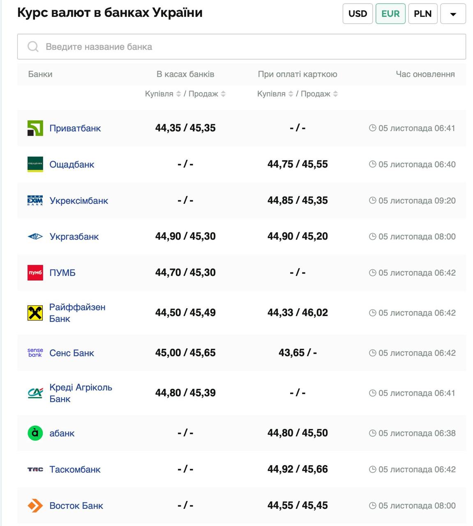Click the Приватбанк logo icon

coord(35,128)
